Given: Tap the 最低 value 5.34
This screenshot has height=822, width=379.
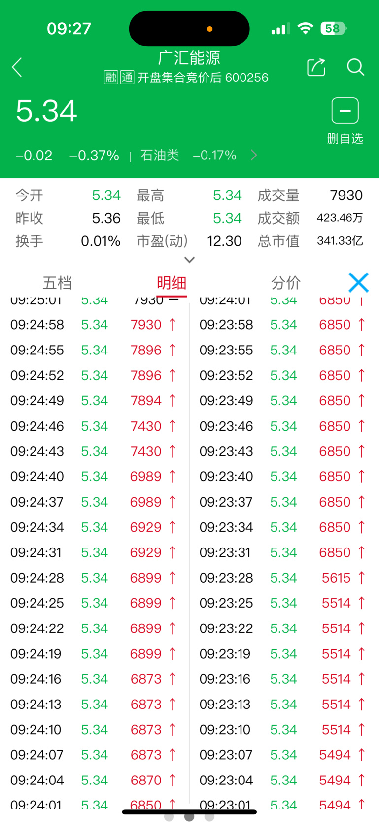Looking at the screenshot, I should pos(227,218).
